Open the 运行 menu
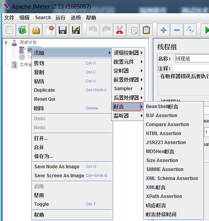Viewport: 209px width, 221px height. (60, 18)
